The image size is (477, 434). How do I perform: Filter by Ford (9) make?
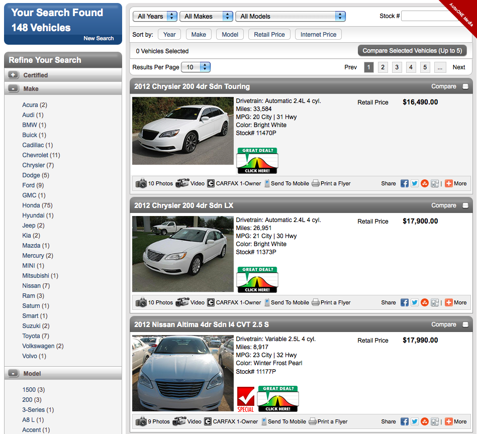coord(33,185)
